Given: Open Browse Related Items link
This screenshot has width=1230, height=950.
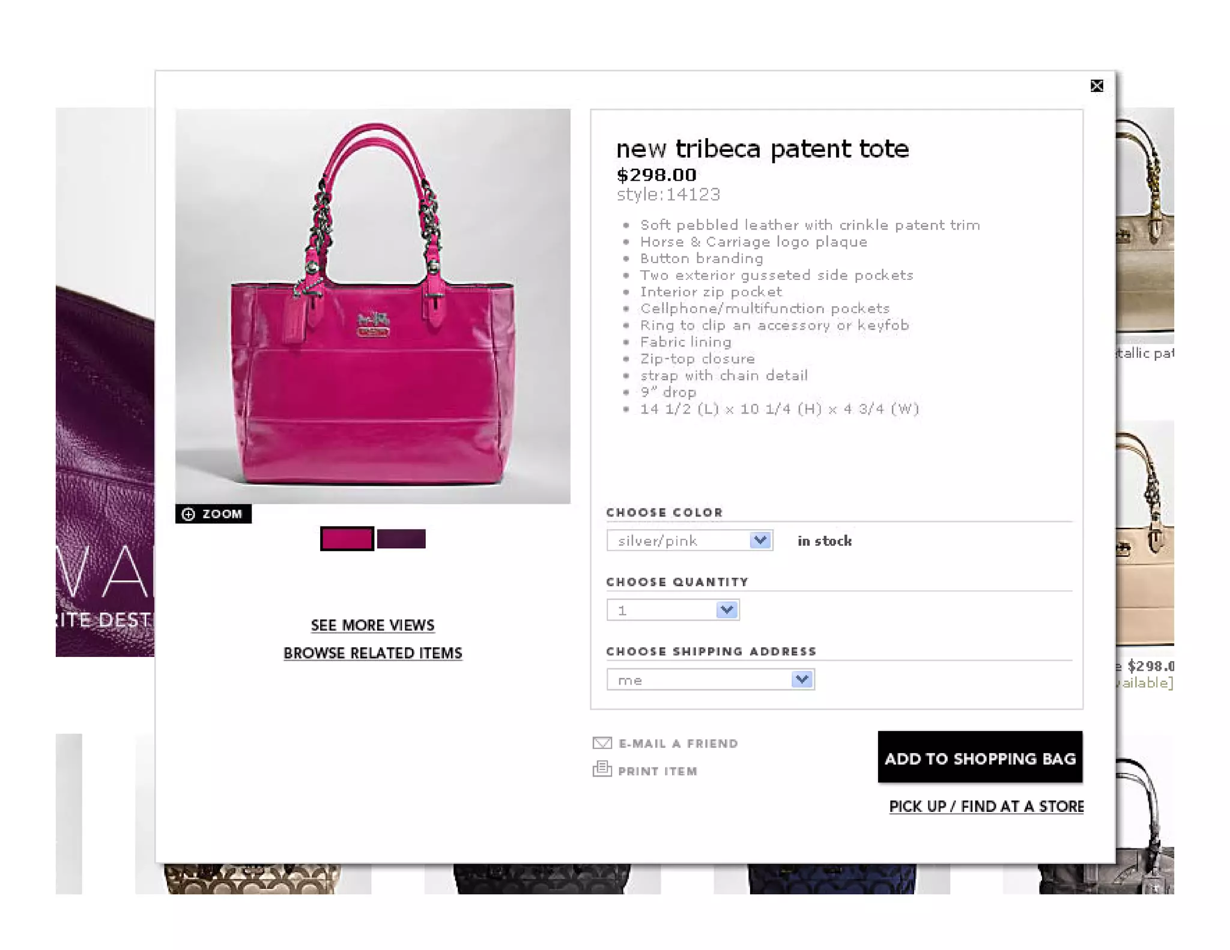Looking at the screenshot, I should pyautogui.click(x=373, y=653).
